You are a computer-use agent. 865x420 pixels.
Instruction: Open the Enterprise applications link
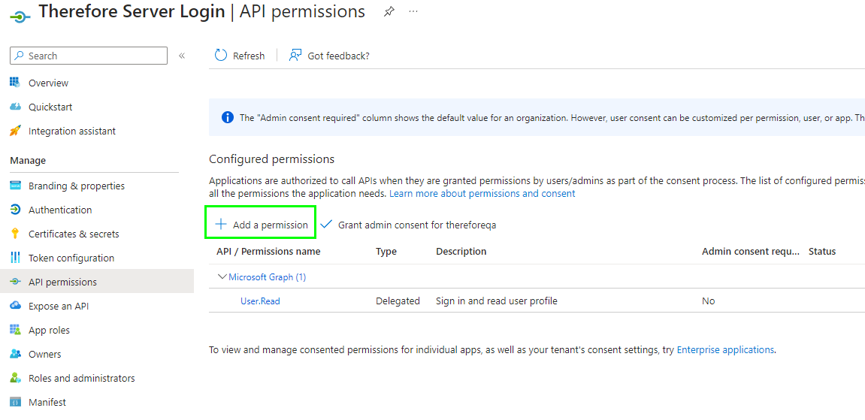pyautogui.click(x=725, y=349)
